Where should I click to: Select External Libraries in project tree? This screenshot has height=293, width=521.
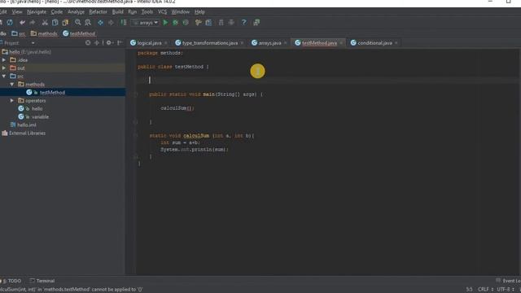coord(24,133)
